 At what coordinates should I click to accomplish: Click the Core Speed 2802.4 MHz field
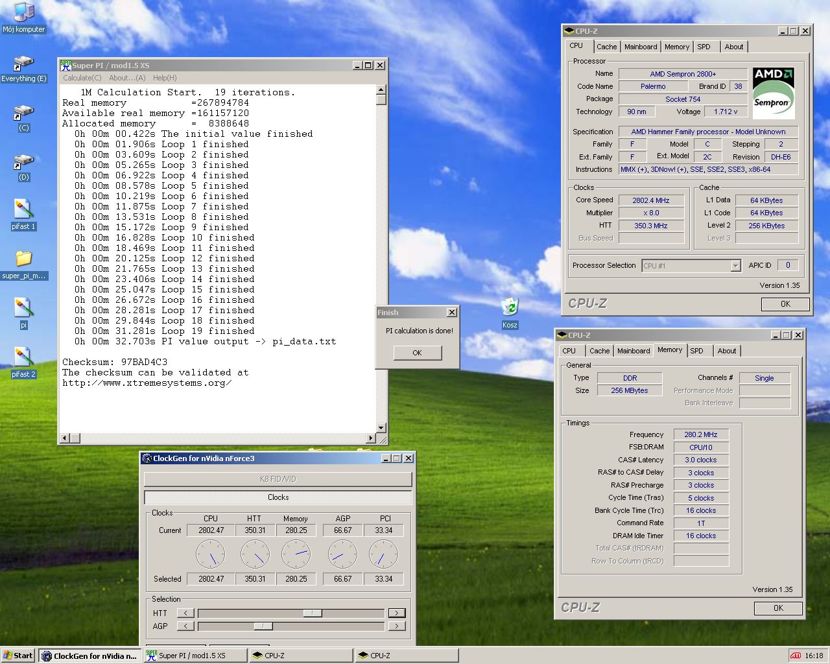click(651, 200)
